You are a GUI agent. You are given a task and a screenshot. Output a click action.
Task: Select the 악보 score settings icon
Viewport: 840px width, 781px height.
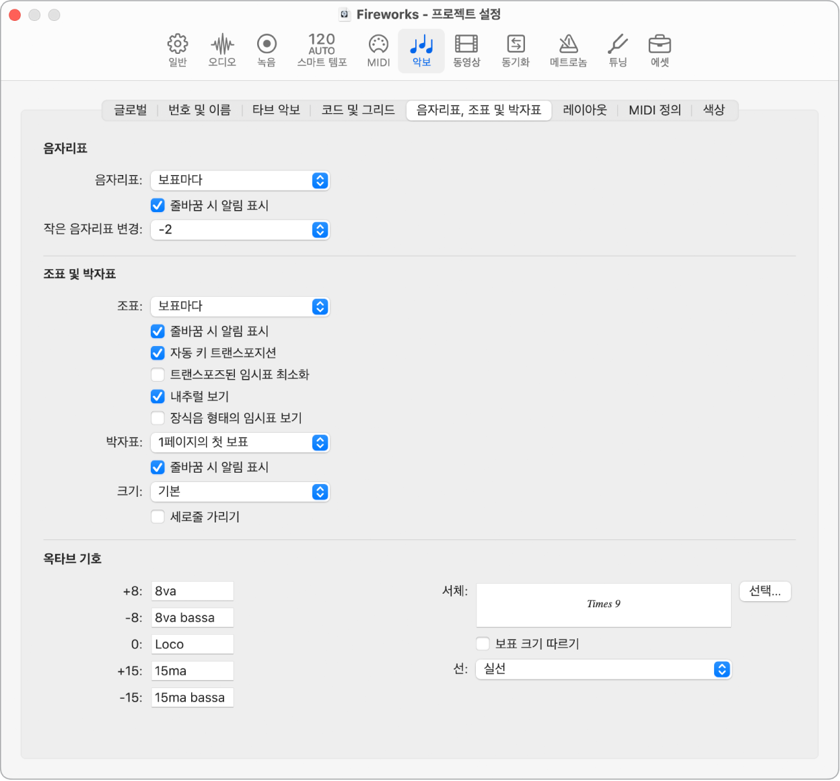(421, 51)
